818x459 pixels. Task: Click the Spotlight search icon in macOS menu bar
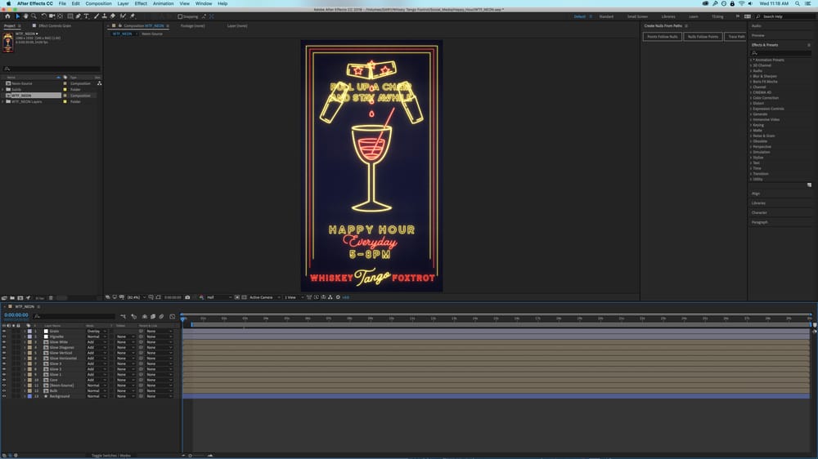[x=797, y=3]
